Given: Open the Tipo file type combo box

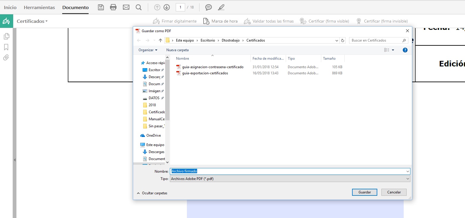Looking at the screenshot, I should [290, 179].
